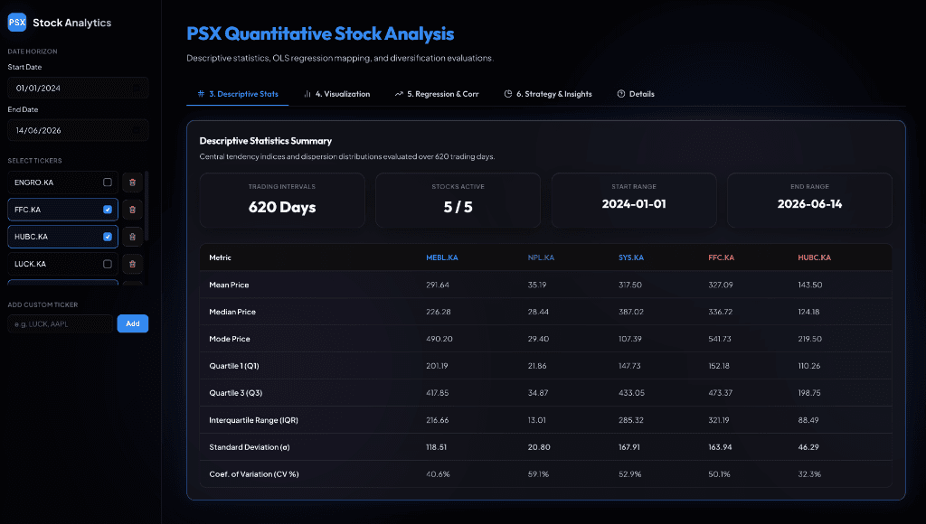Click the 291.64 mean price value
Image resolution: width=926 pixels, height=524 pixels.
[x=438, y=285]
